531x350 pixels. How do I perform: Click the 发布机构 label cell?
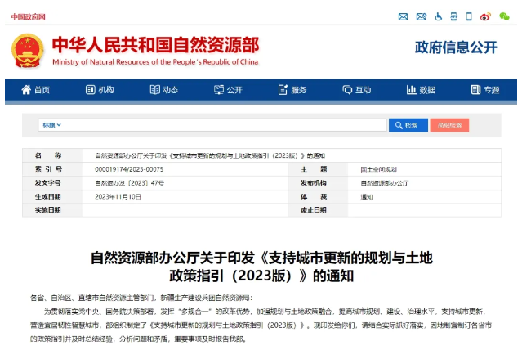[318, 183]
